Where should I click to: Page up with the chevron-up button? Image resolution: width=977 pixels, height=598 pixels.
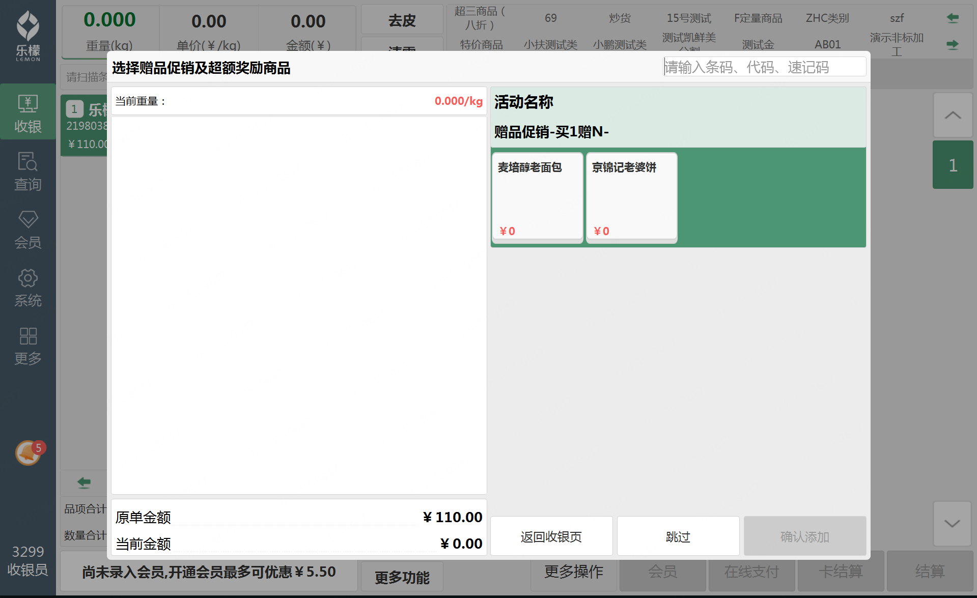[953, 115]
